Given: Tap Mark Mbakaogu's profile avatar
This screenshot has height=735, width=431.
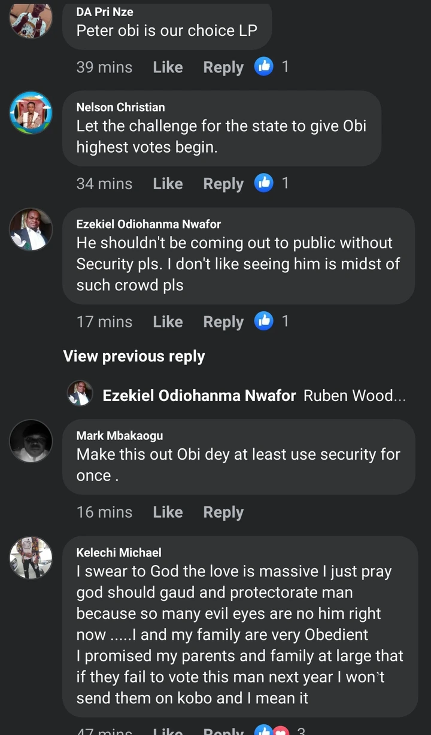Looking at the screenshot, I should [31, 441].
